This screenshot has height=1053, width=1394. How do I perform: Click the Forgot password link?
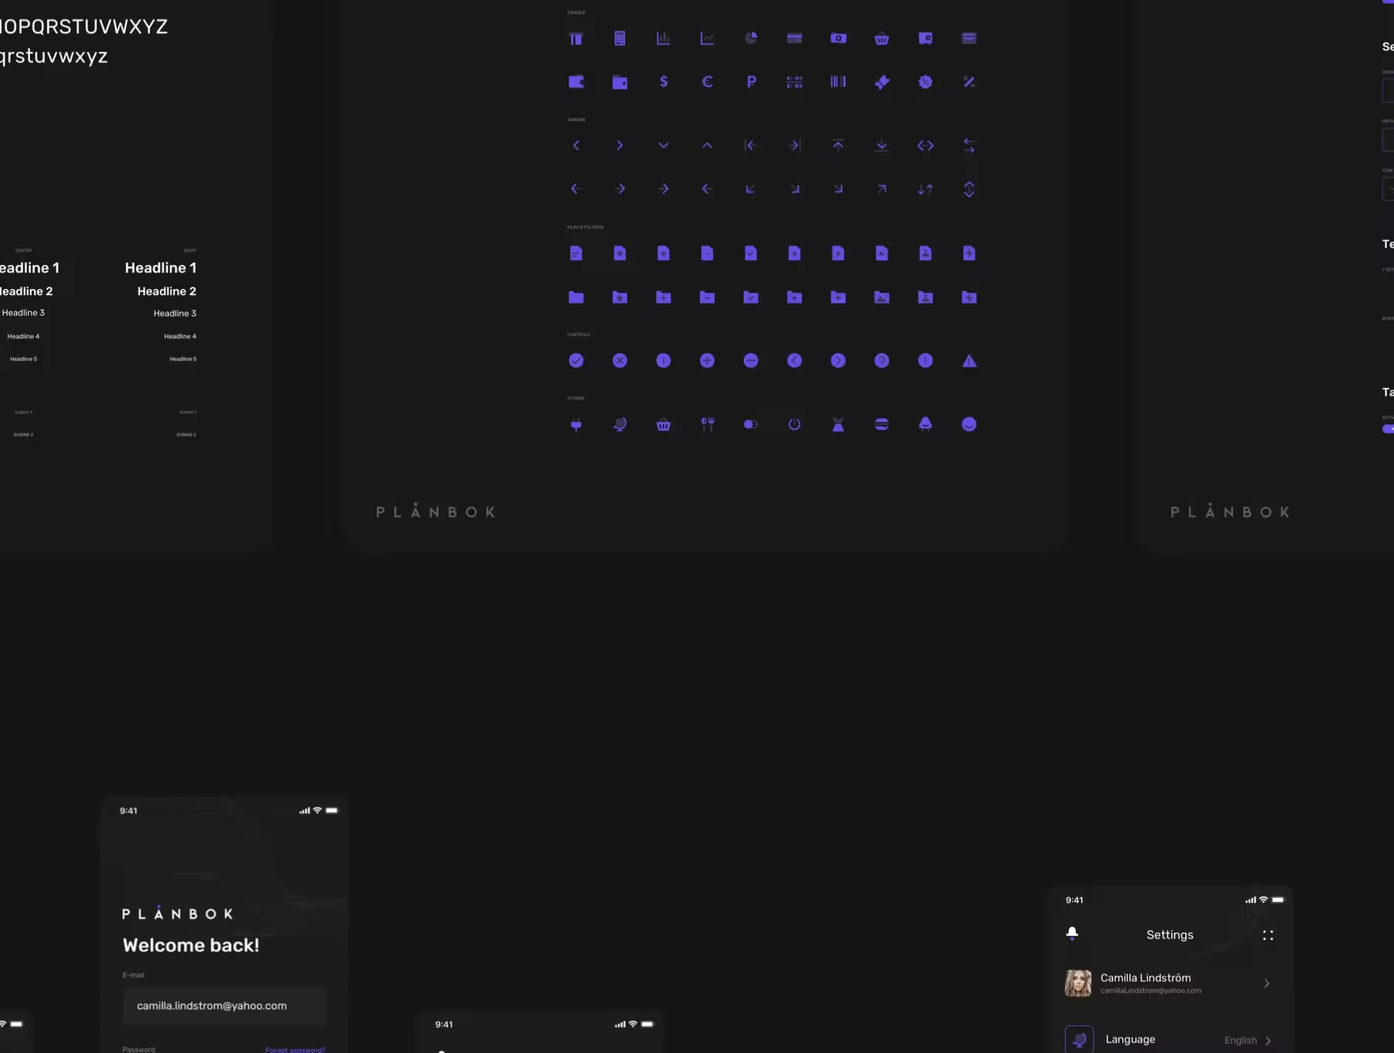click(295, 1049)
